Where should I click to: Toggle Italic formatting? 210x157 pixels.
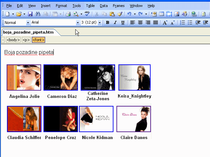pyautogui.click(x=115, y=23)
